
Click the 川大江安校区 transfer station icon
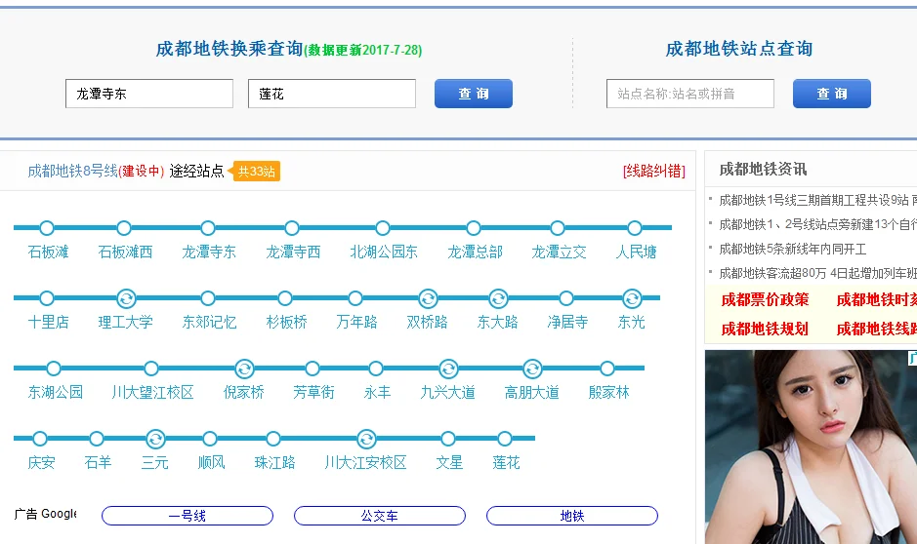click(x=366, y=439)
